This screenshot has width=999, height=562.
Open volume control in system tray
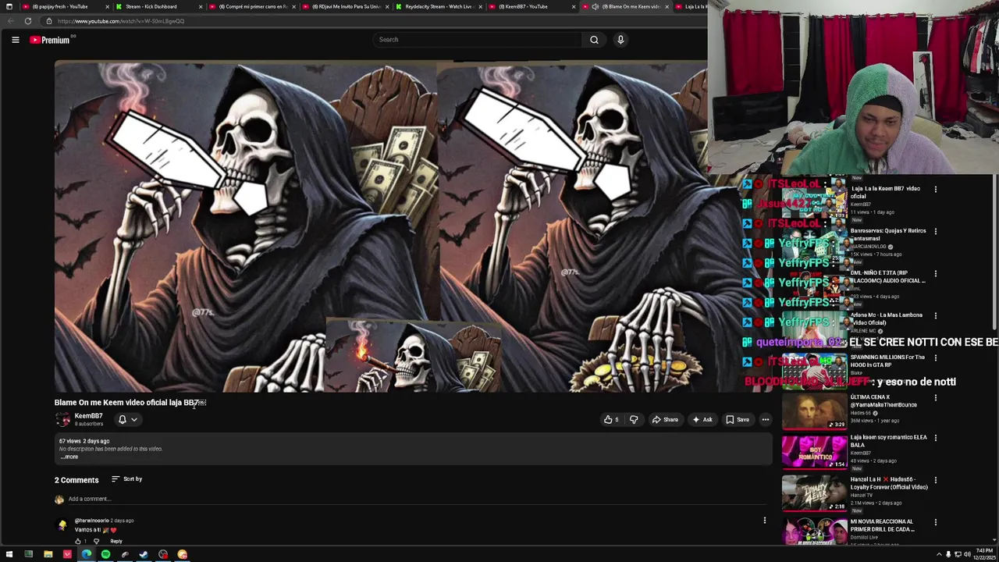(967, 555)
